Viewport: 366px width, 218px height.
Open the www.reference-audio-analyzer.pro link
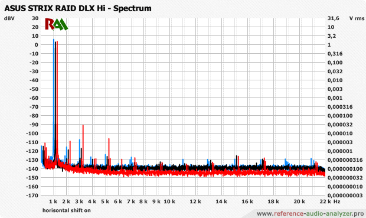310,213
